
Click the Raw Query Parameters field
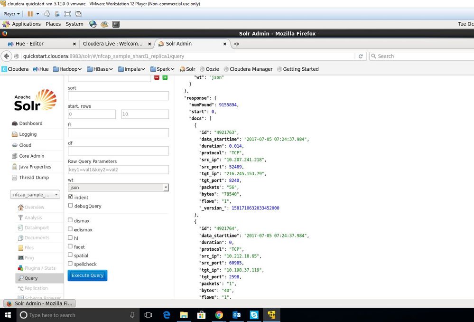pyautogui.click(x=118, y=170)
